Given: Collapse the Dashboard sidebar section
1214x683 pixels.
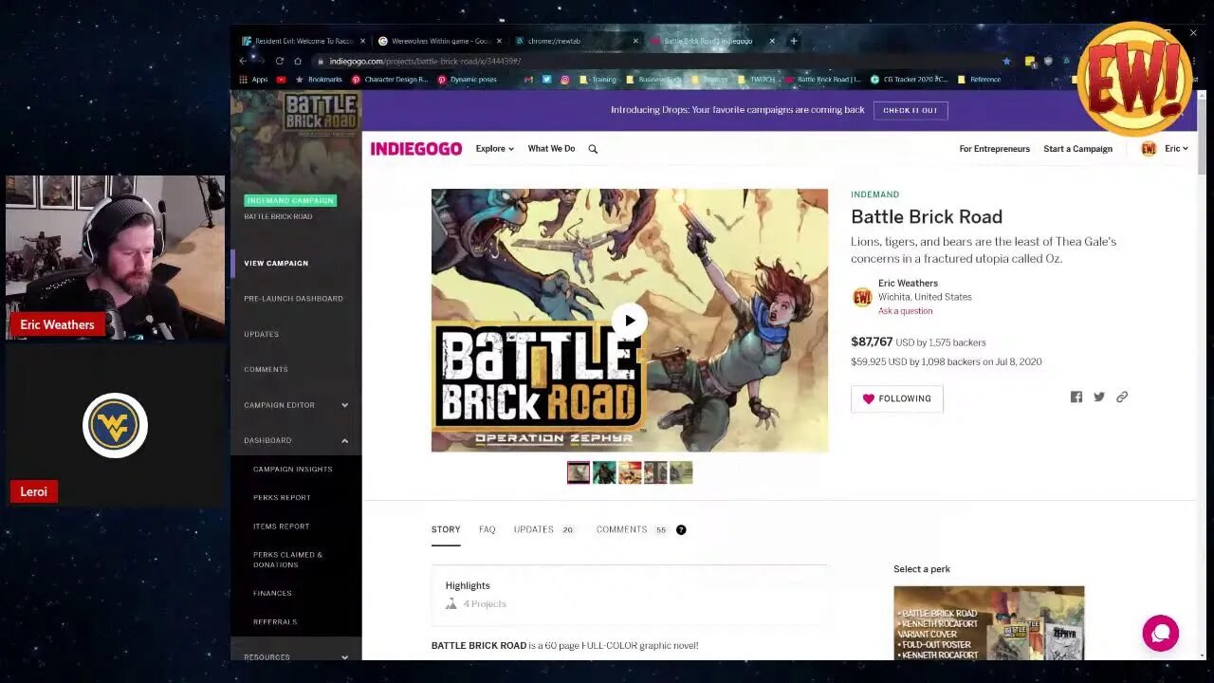Looking at the screenshot, I should point(295,440).
